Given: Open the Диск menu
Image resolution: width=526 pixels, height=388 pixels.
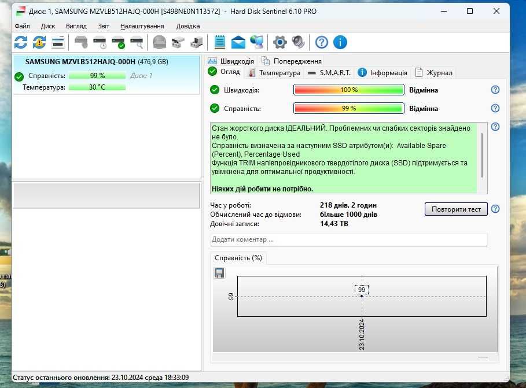Looking at the screenshot, I should (48, 26).
